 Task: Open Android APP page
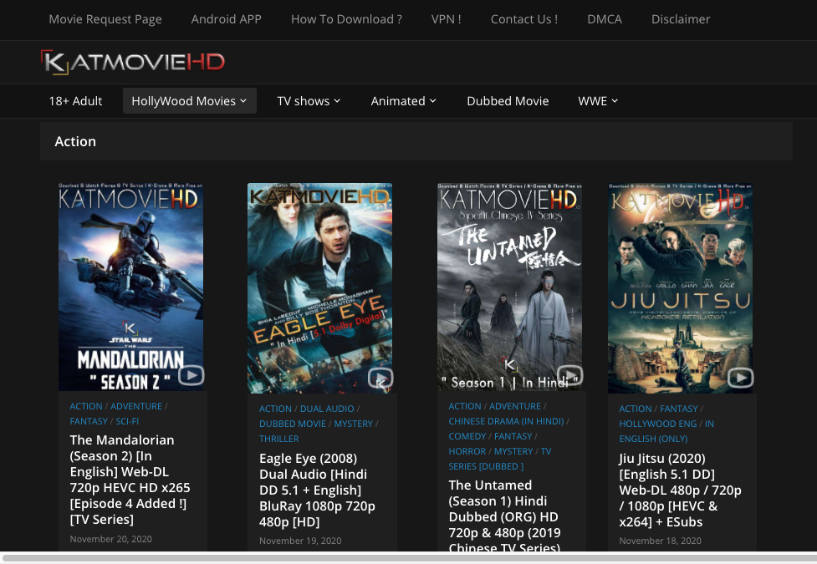226,19
